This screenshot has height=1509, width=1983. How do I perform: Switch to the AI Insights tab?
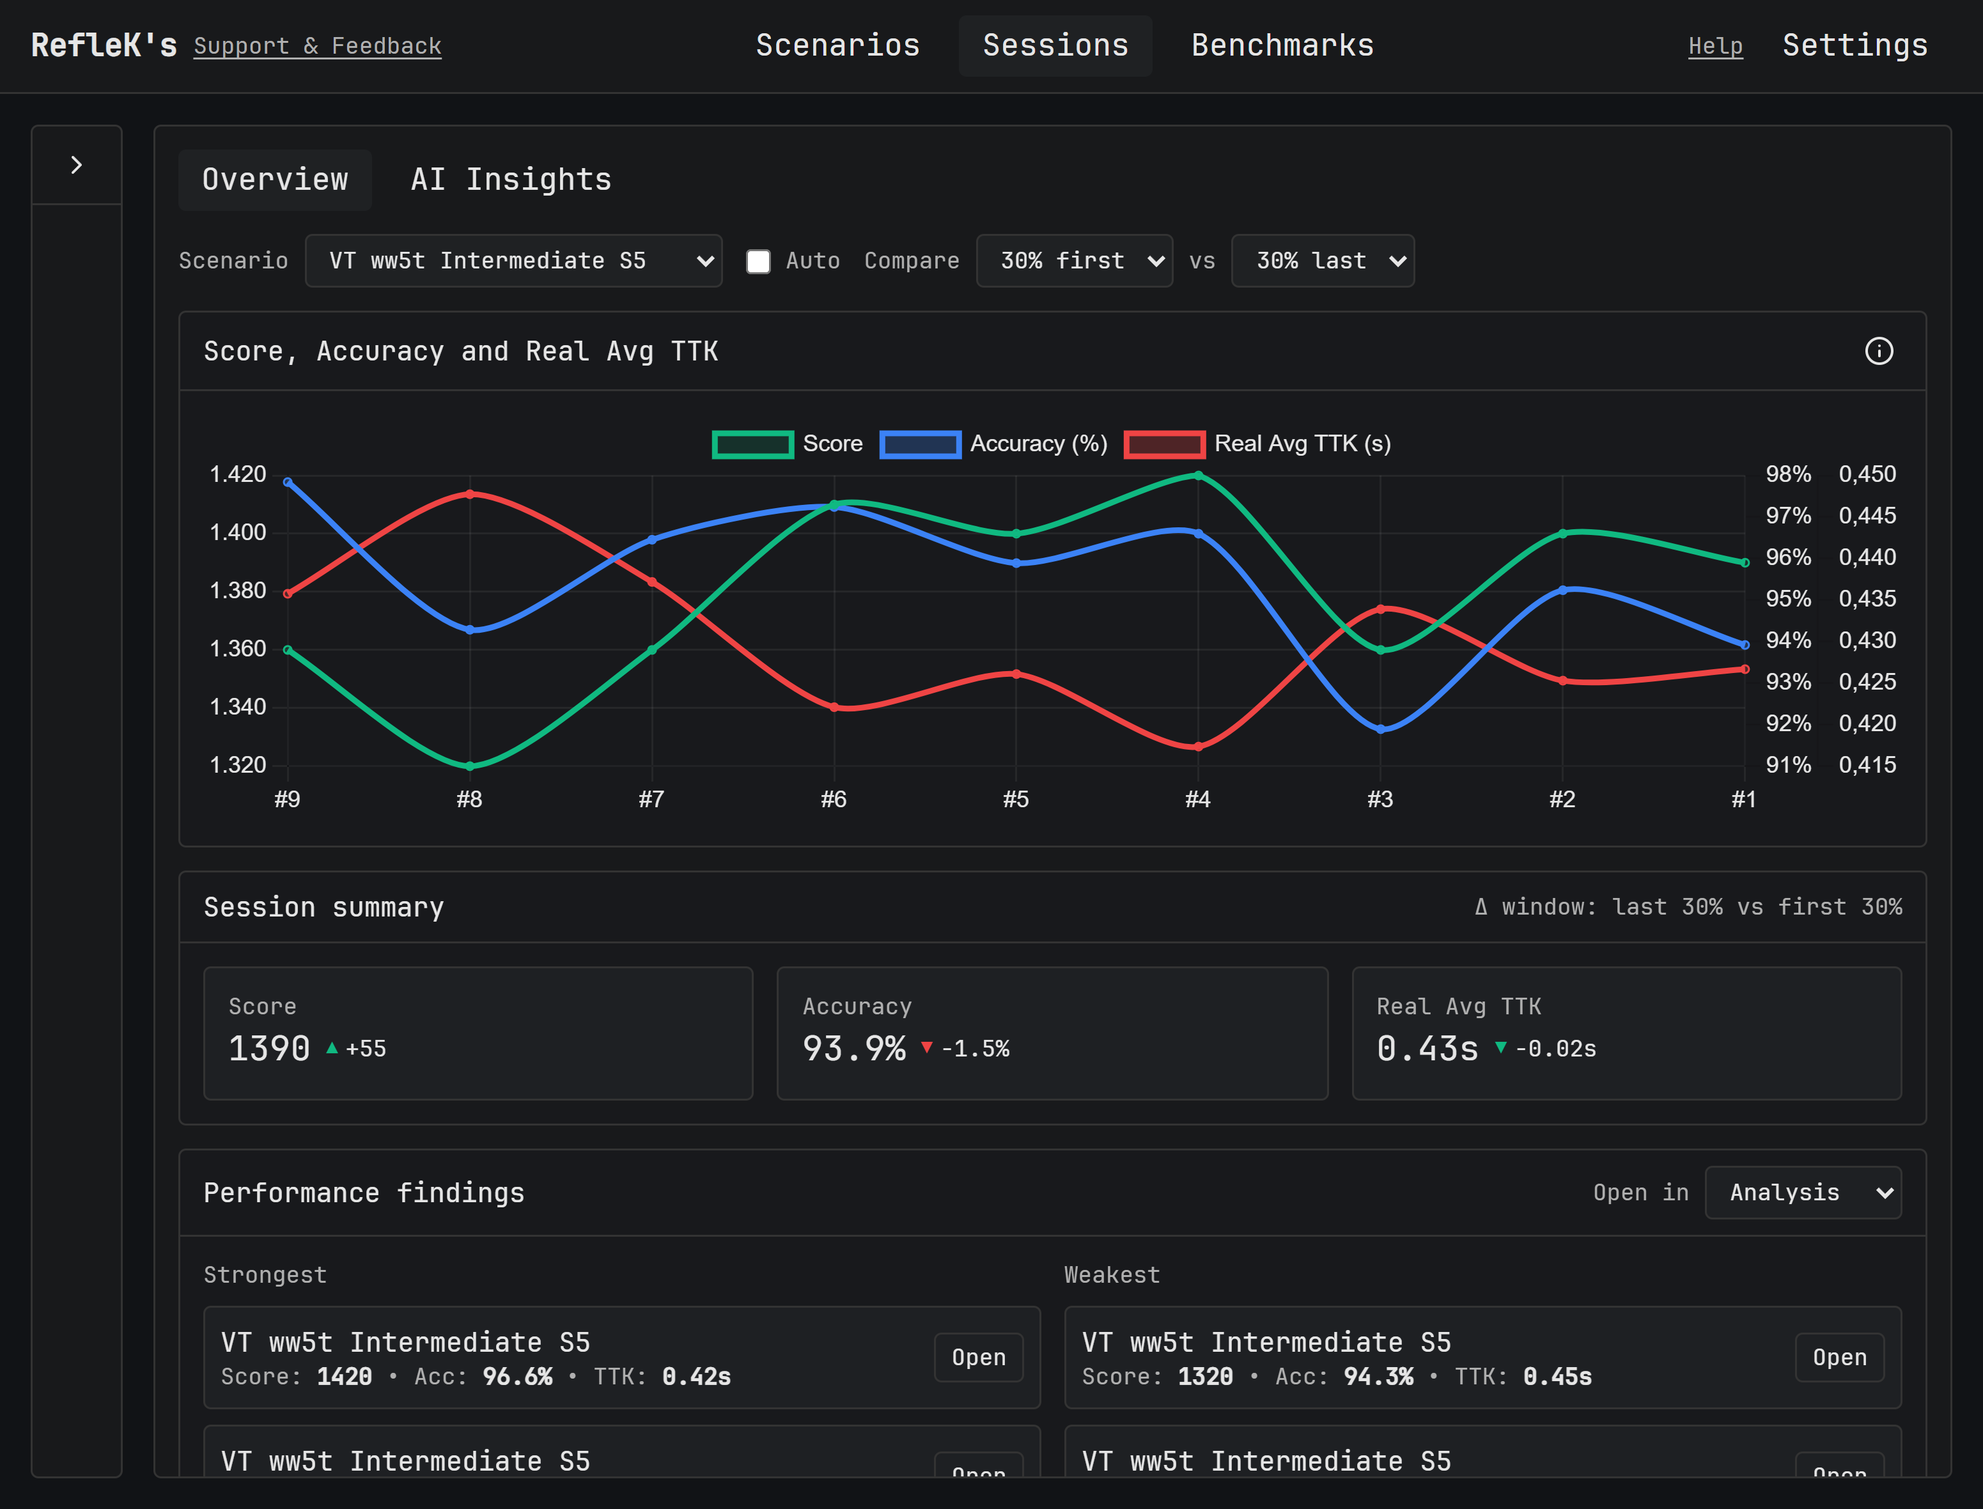pyautogui.click(x=510, y=180)
